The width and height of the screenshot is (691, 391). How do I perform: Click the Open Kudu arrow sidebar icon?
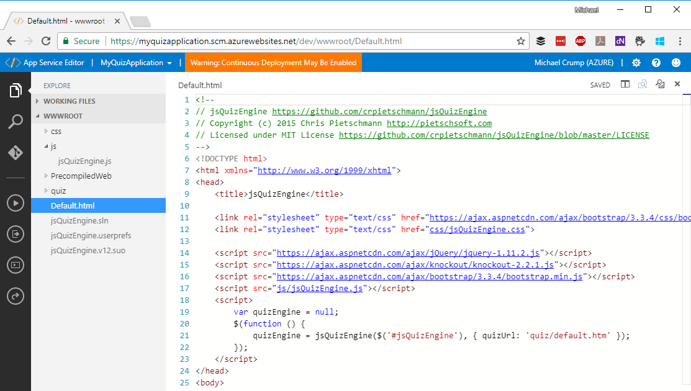point(16,296)
